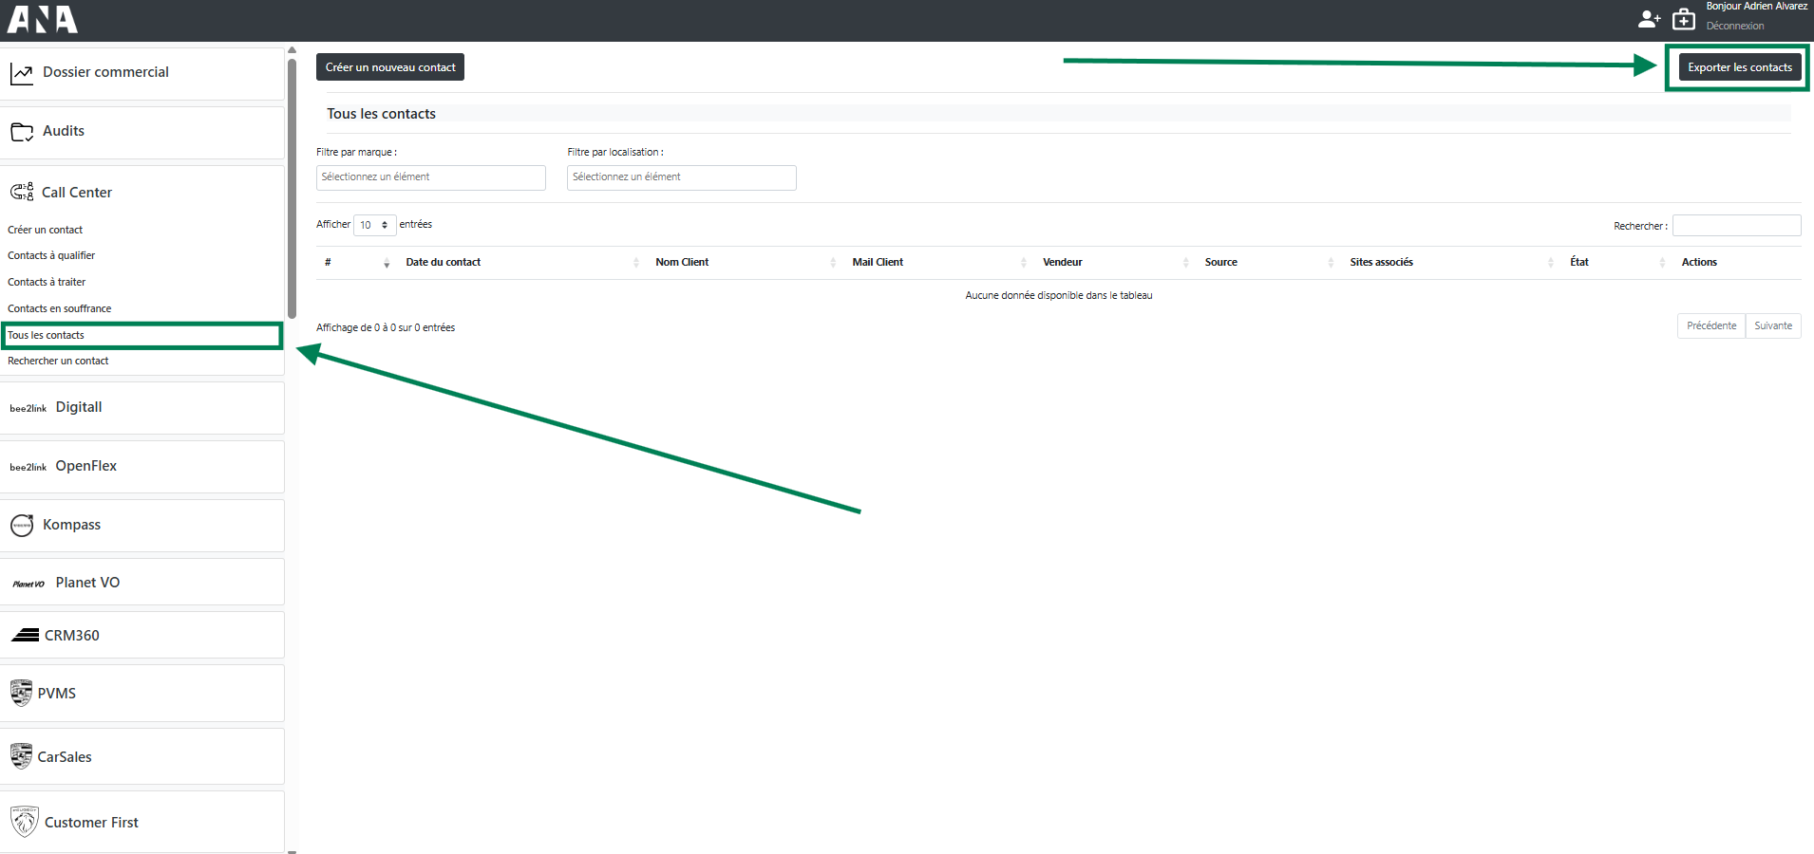Focus the Rechercher search field
1814x854 pixels.
(x=1736, y=226)
